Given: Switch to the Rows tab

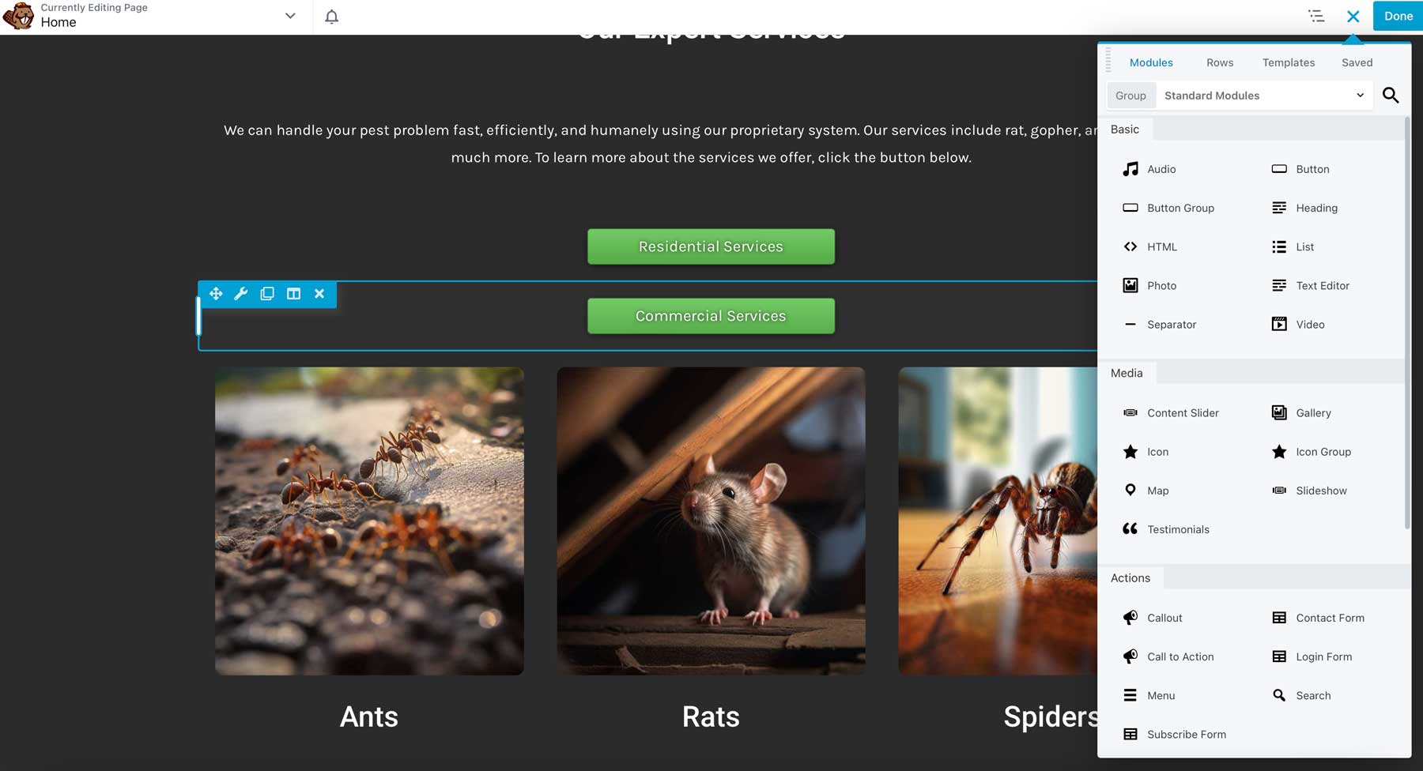Looking at the screenshot, I should click(x=1219, y=62).
